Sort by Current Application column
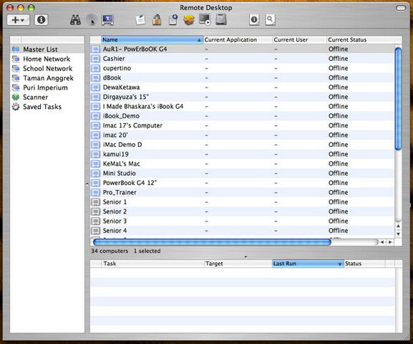This screenshot has width=413, height=344. 238,40
